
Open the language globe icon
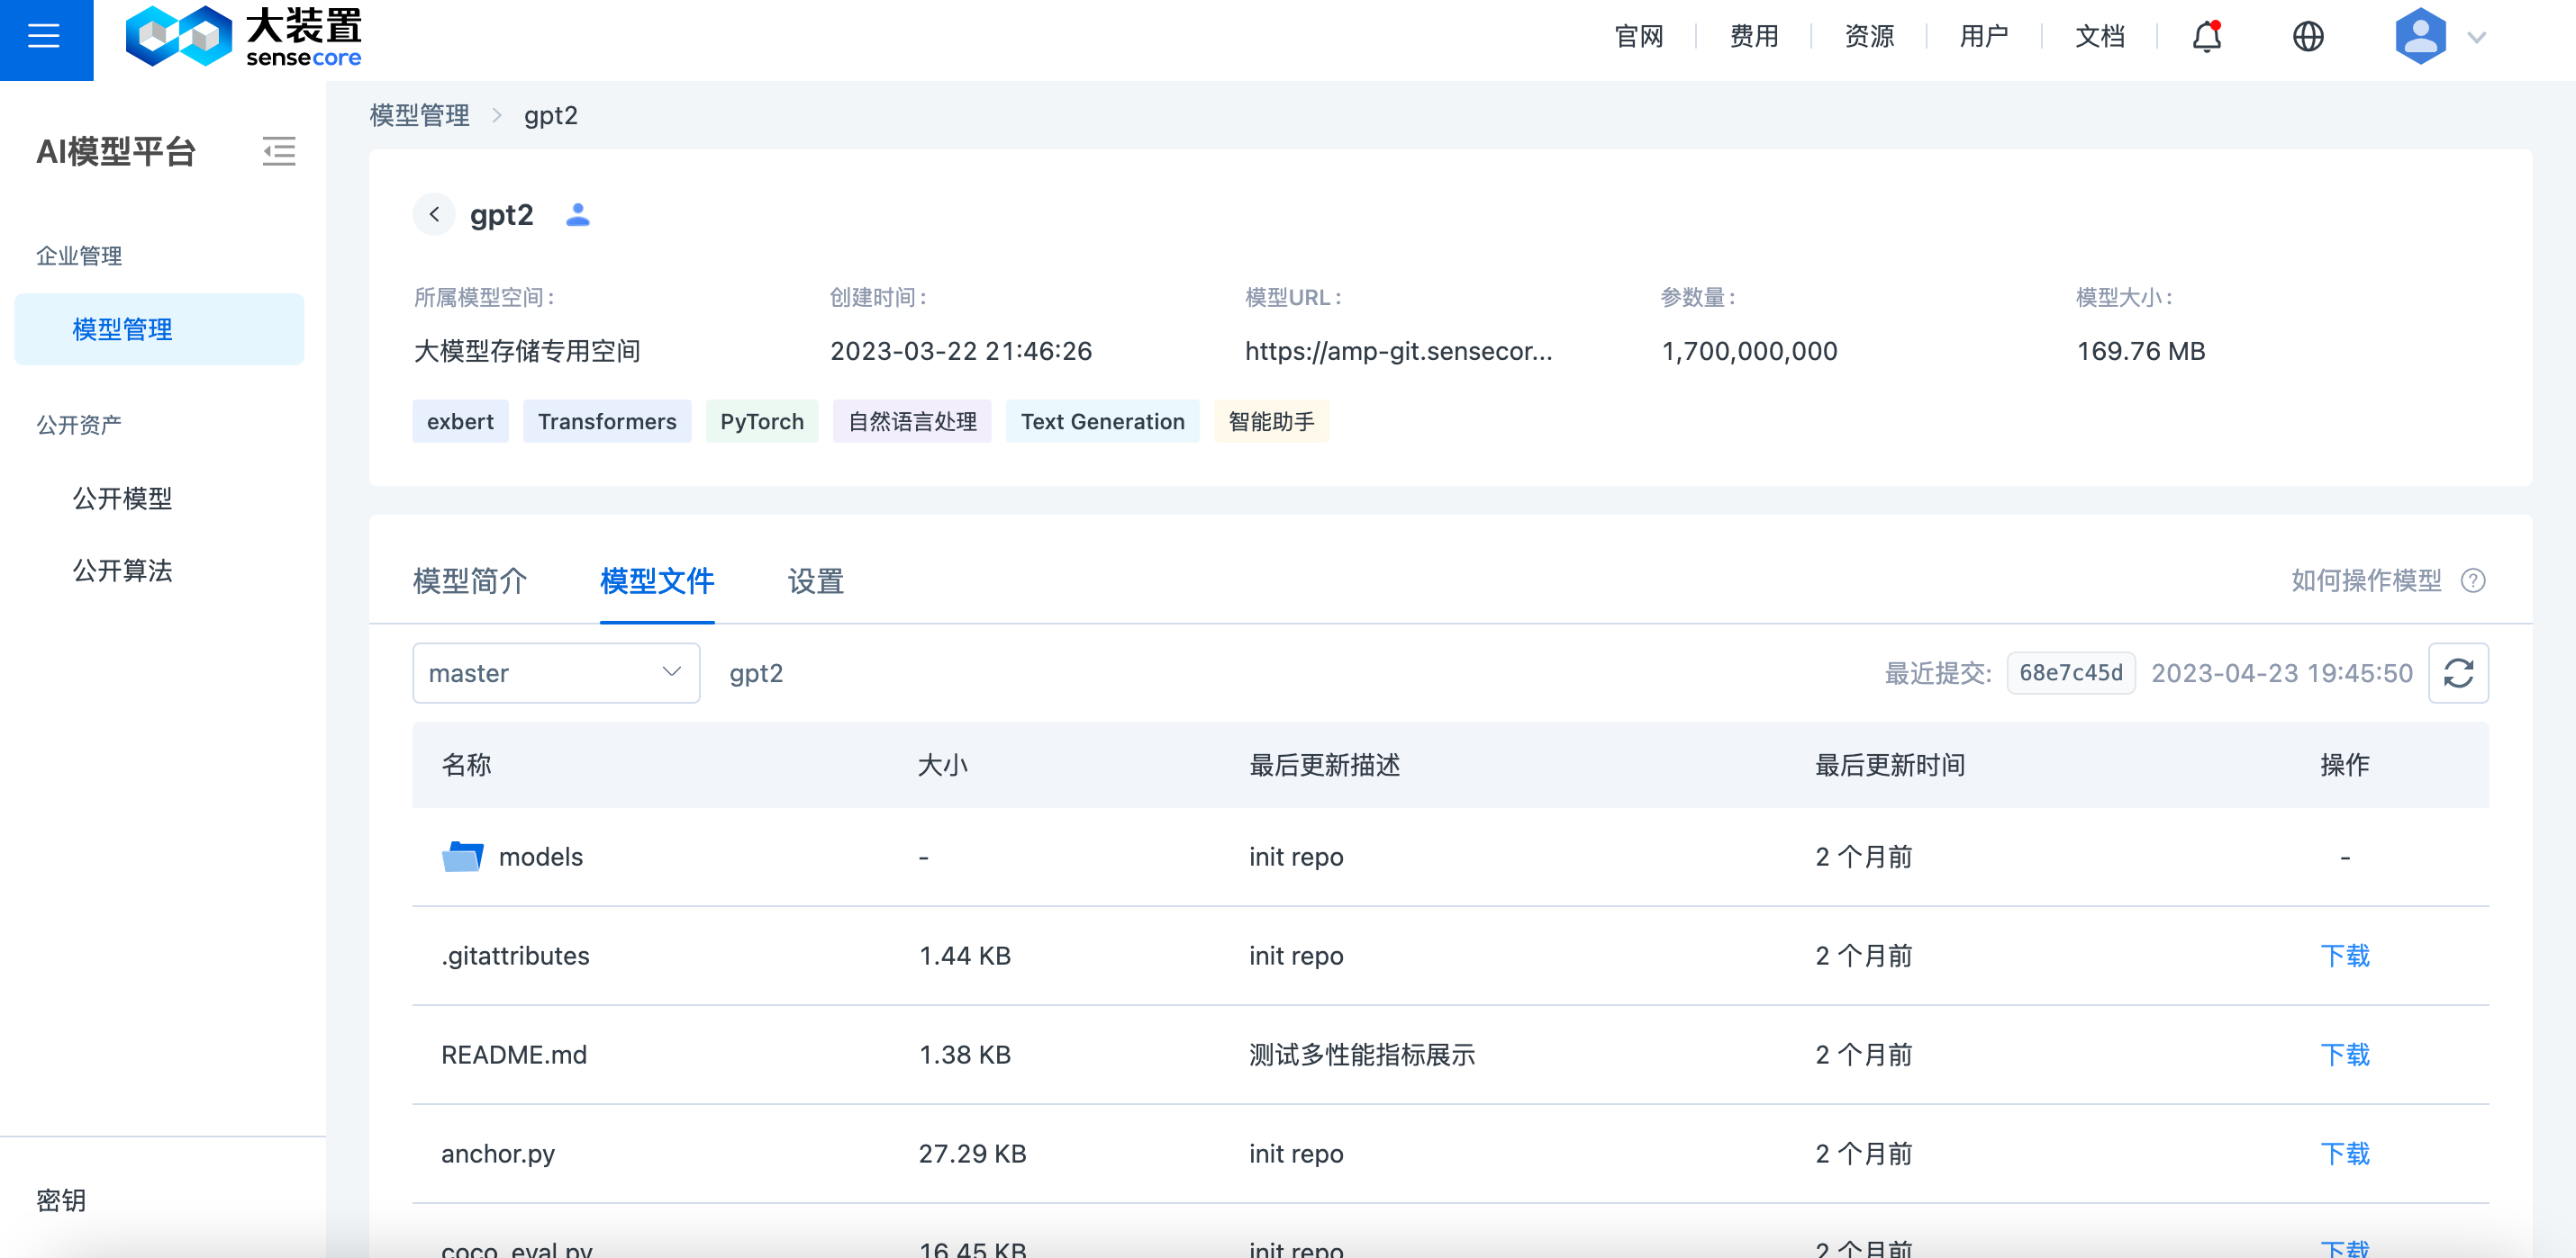click(2307, 37)
